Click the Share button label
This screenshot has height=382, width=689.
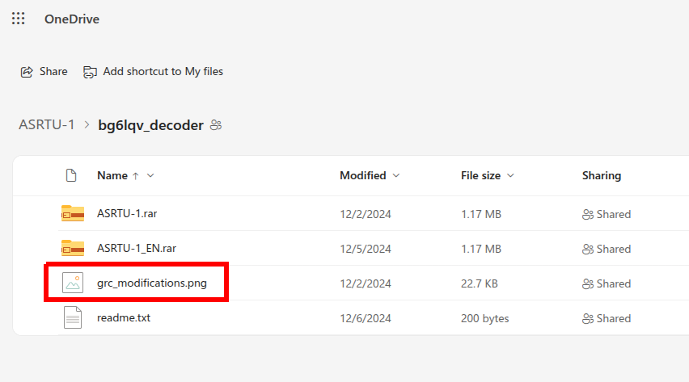point(53,72)
